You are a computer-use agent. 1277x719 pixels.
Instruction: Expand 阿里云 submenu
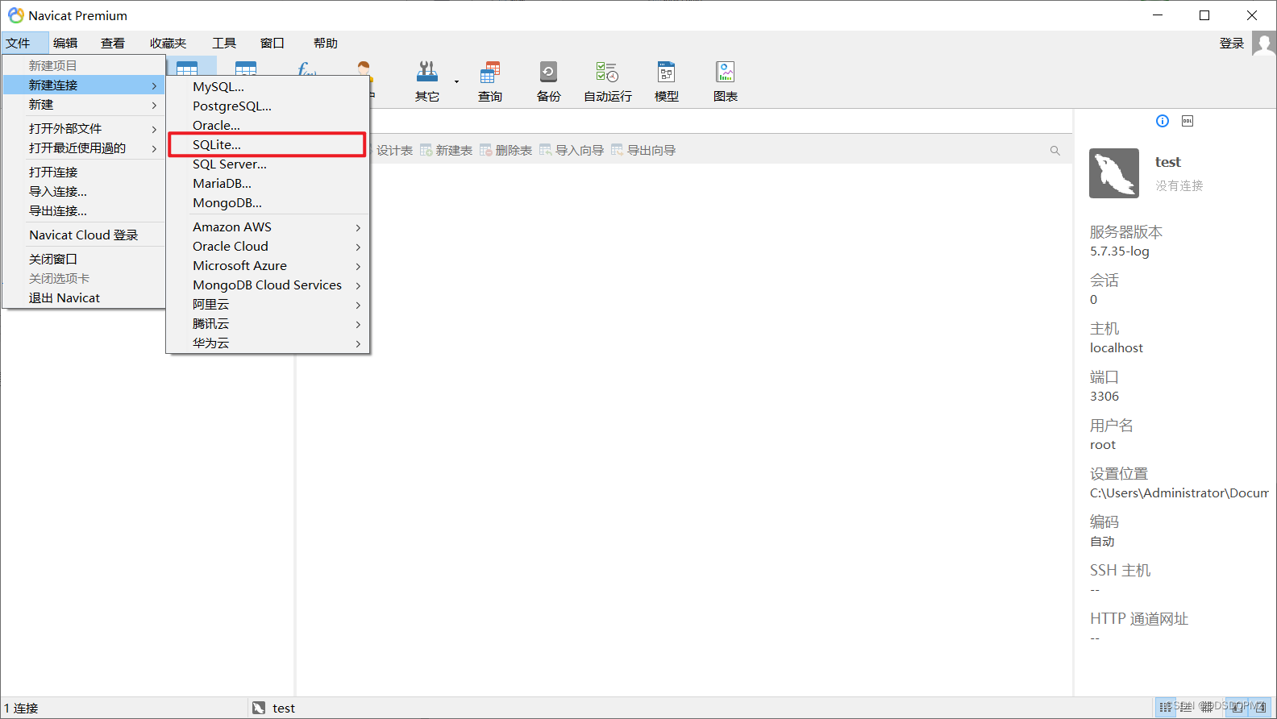[268, 305]
